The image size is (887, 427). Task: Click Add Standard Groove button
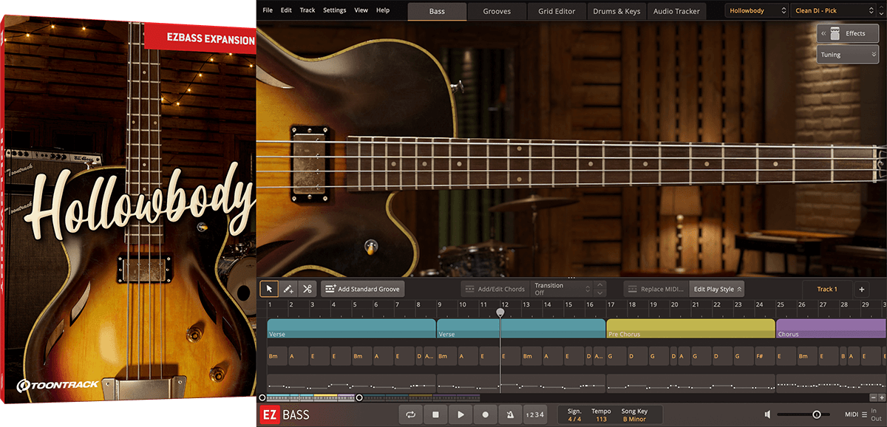point(361,289)
